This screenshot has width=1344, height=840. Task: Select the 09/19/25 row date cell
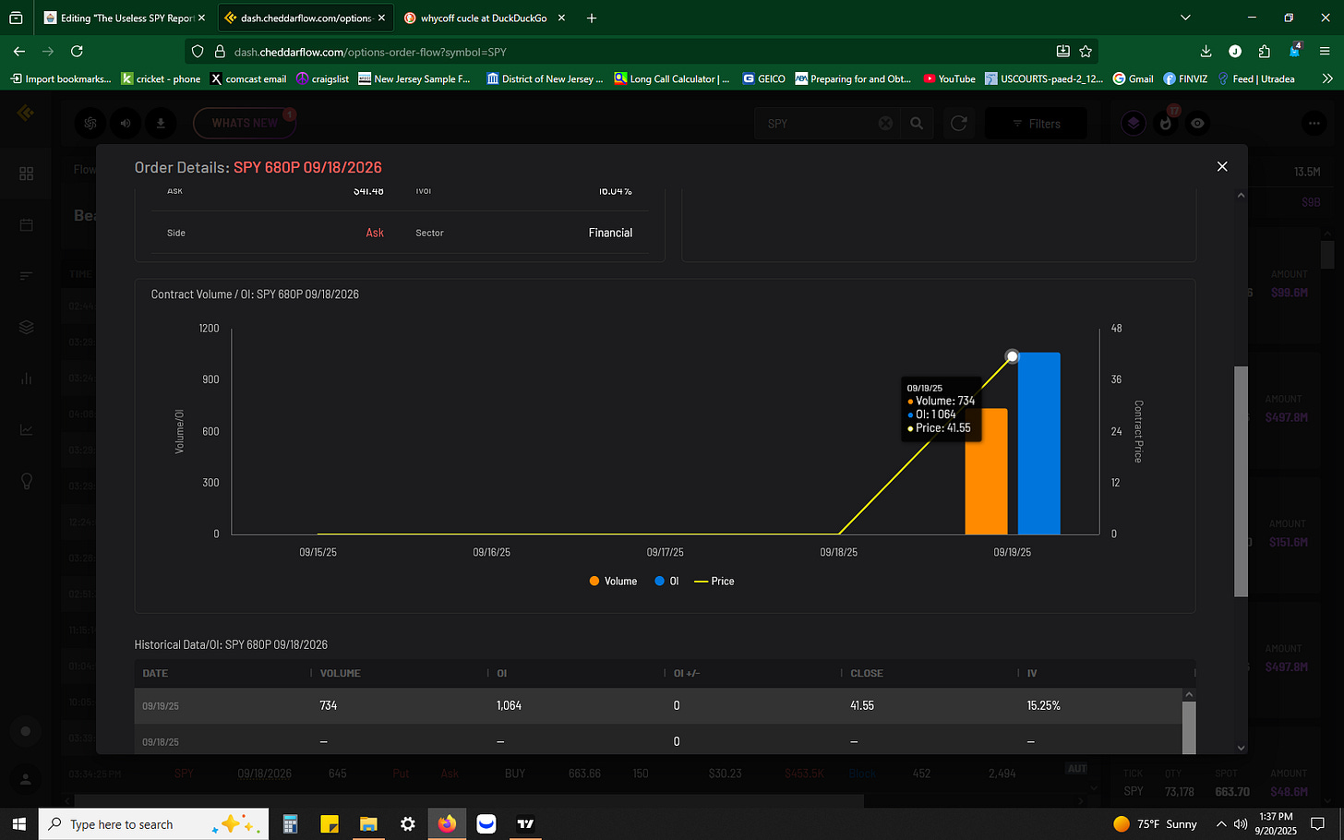click(x=161, y=706)
